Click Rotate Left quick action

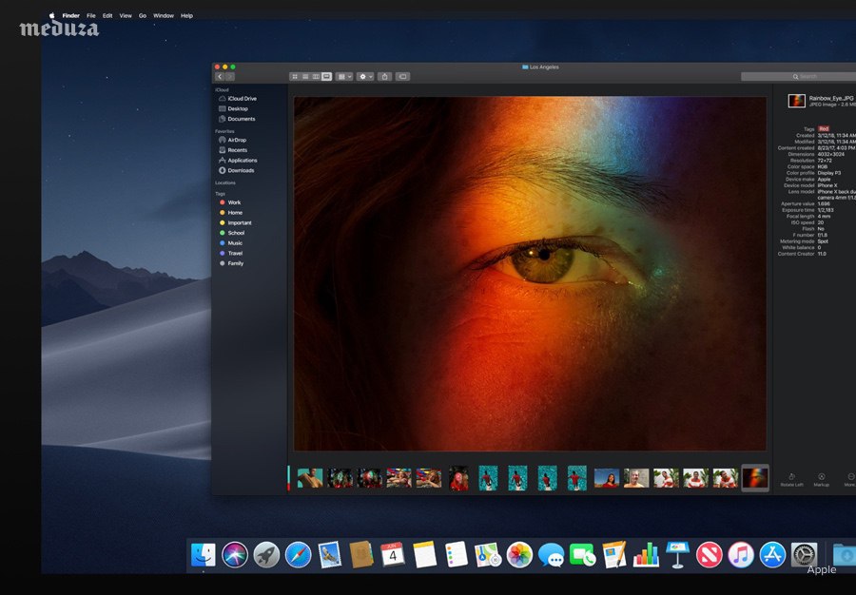(791, 480)
